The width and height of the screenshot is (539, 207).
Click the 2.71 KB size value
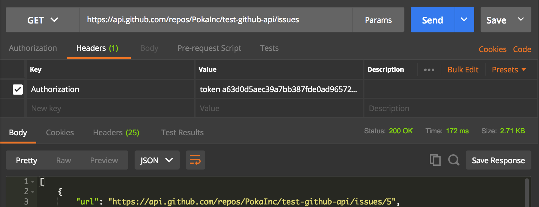click(x=513, y=131)
